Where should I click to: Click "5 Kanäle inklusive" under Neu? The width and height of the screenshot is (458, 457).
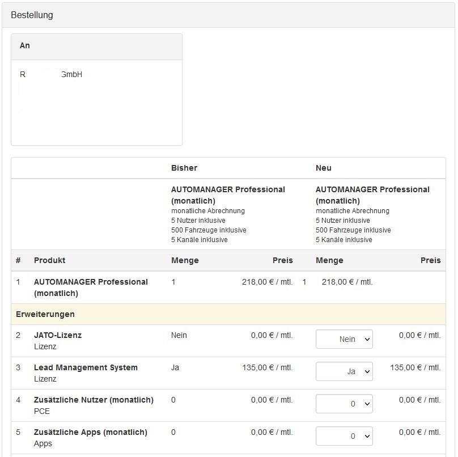(x=344, y=240)
